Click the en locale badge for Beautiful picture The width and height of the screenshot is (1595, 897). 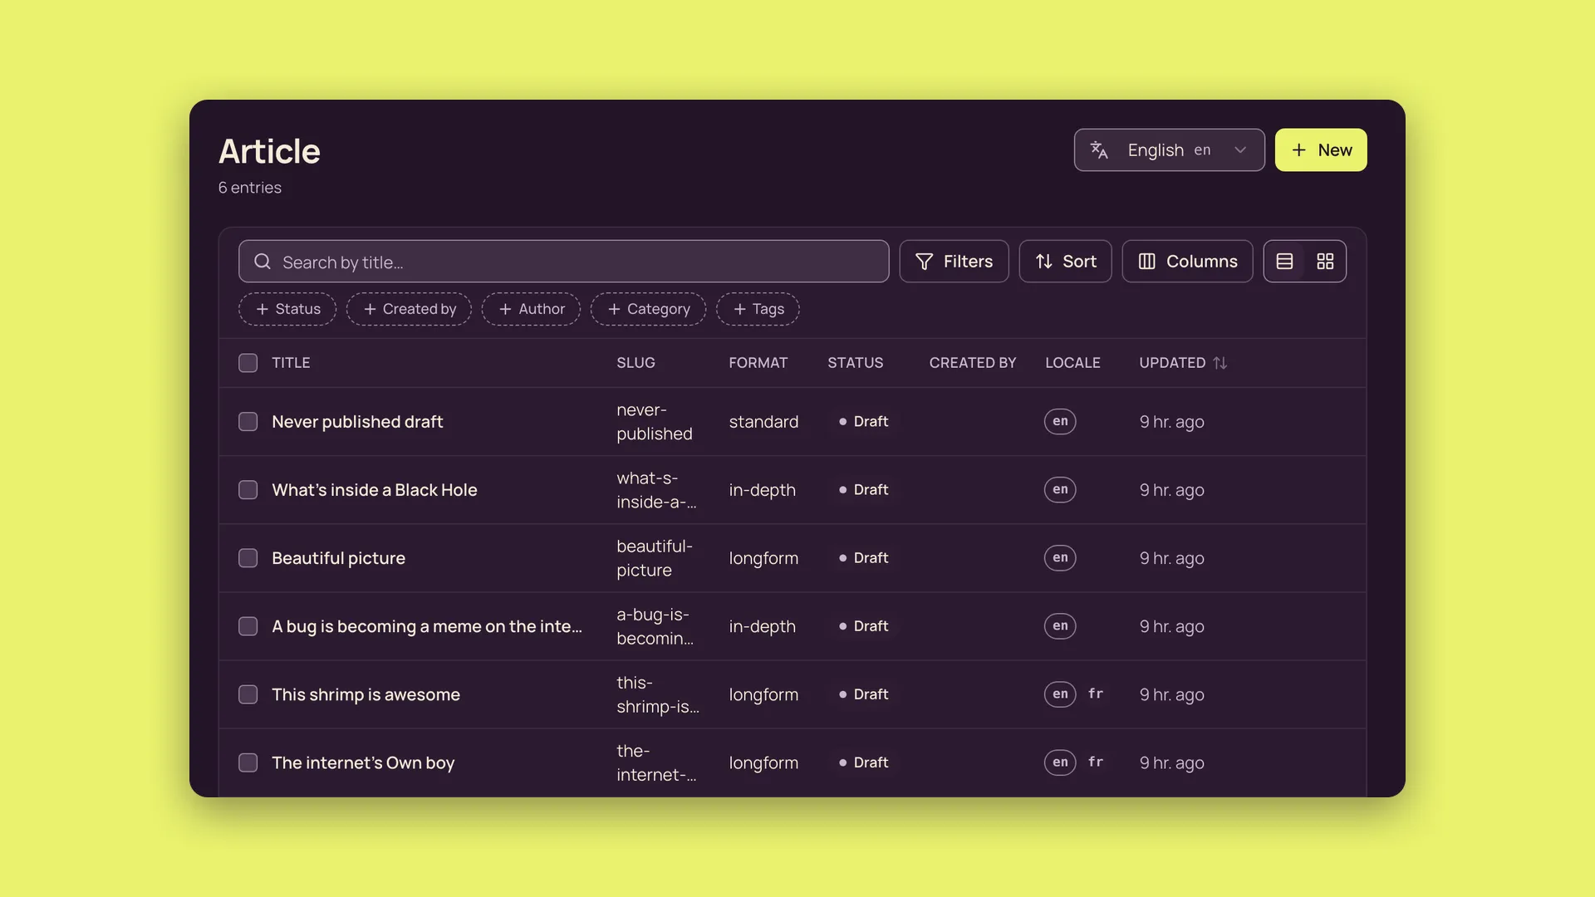1060,558
